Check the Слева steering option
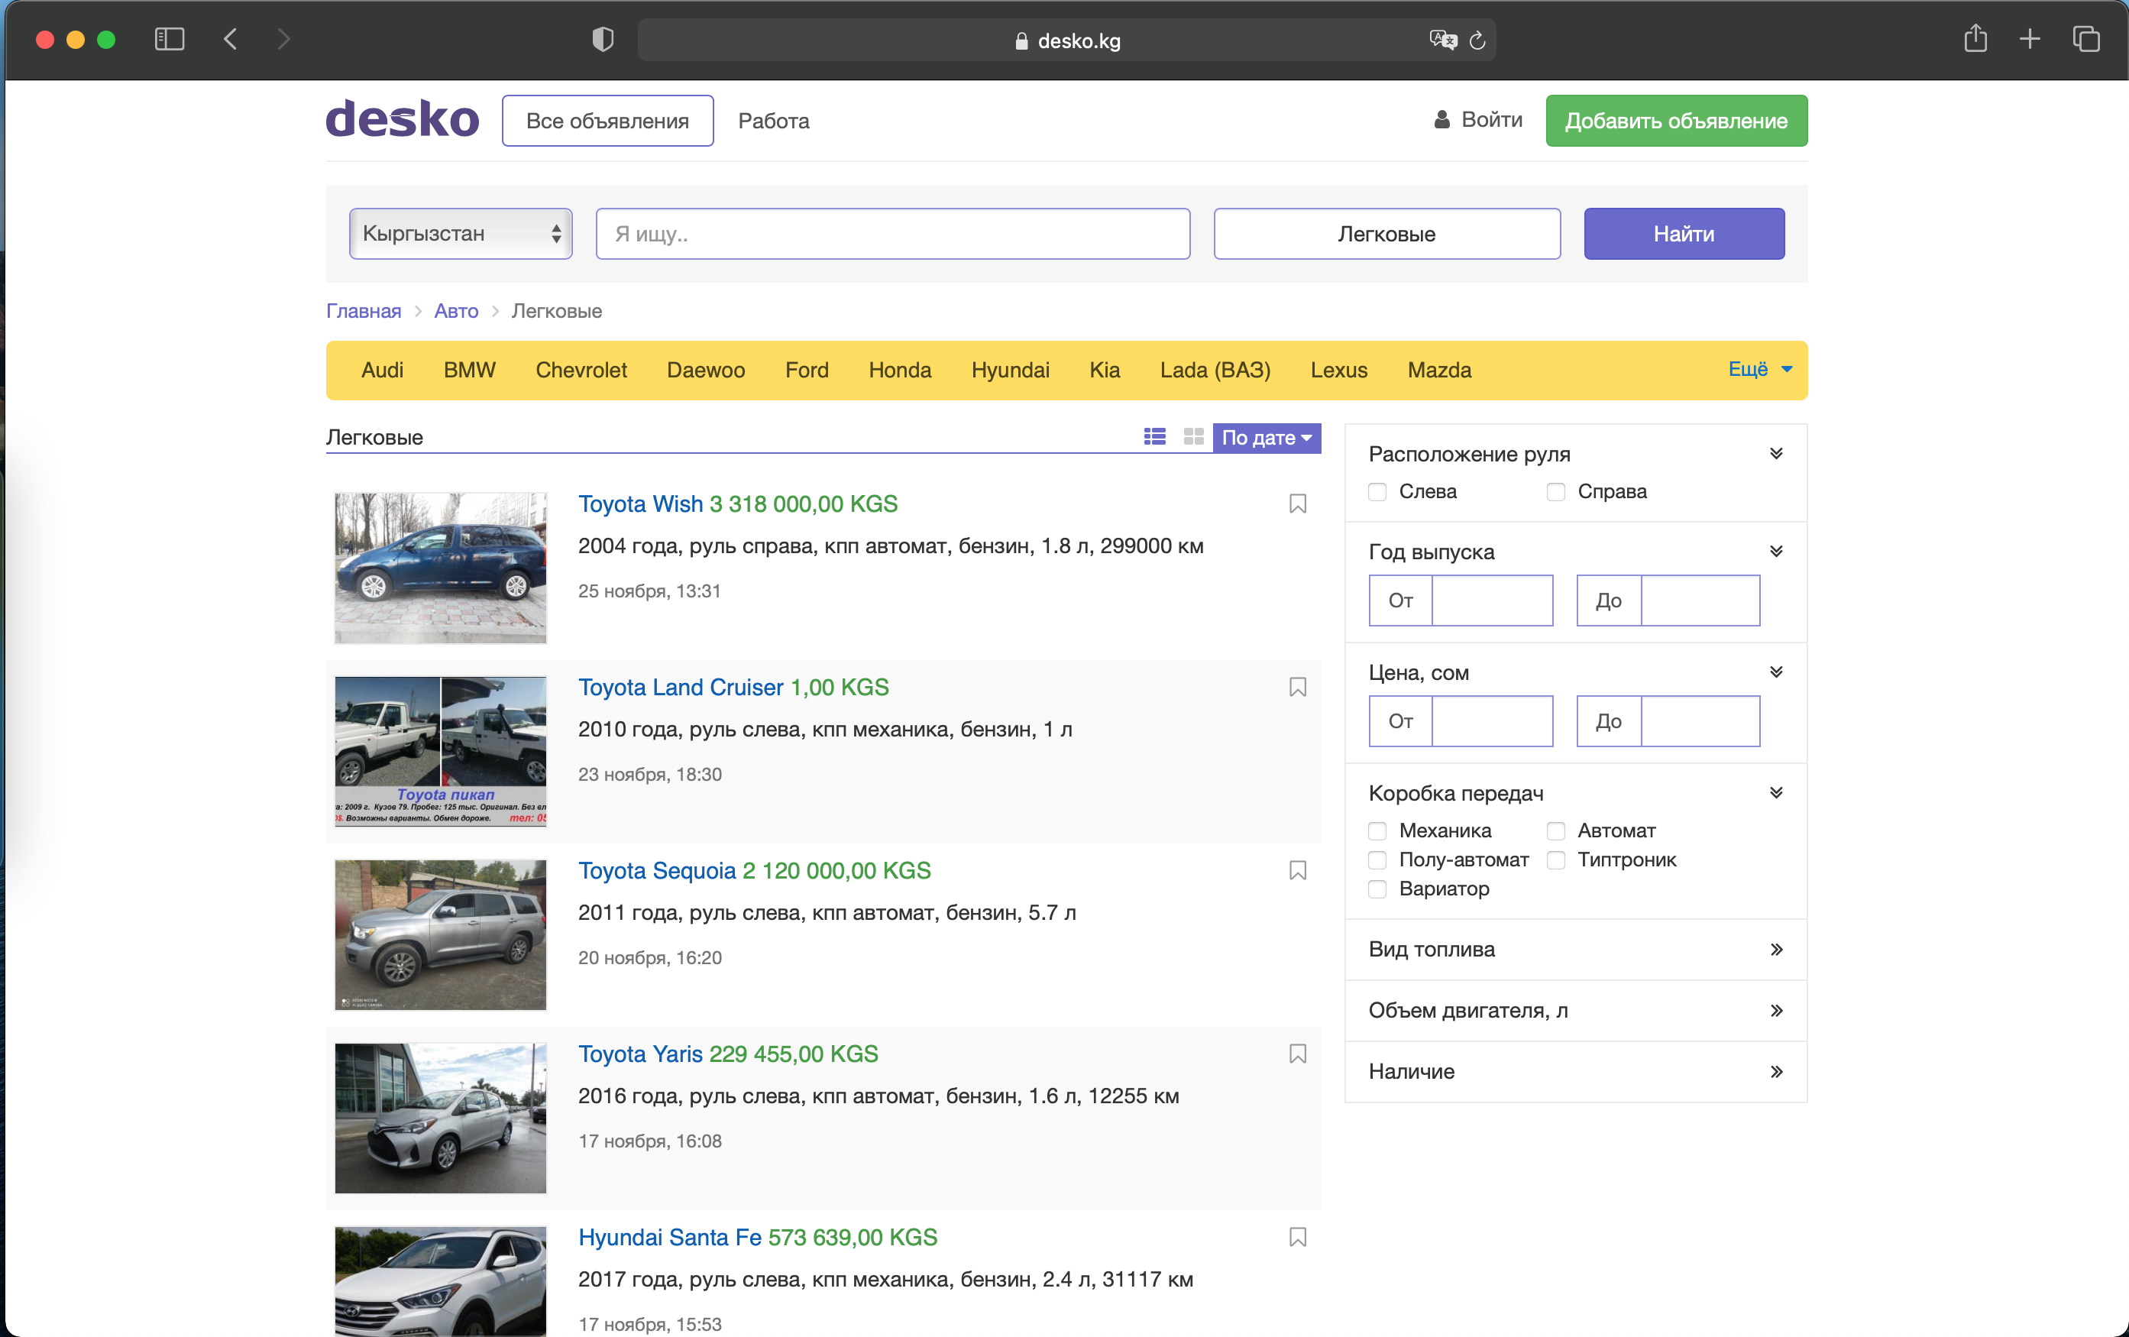Viewport: 2129px width, 1337px height. point(1377,492)
